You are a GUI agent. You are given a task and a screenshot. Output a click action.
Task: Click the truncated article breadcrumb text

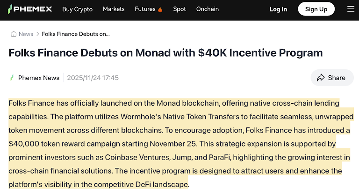76,34
